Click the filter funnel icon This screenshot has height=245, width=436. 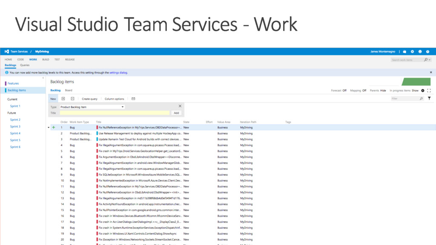coord(429,99)
